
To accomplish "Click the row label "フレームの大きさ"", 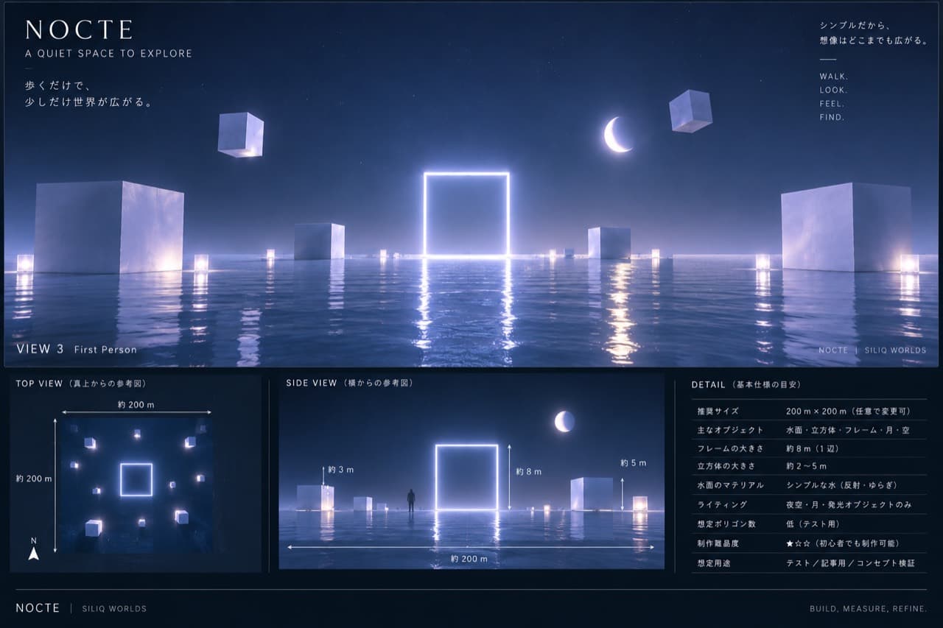I will [730, 448].
